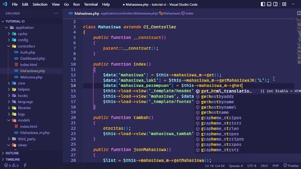Select gethostname suggestion
301x169 pixels.
tap(248, 113)
